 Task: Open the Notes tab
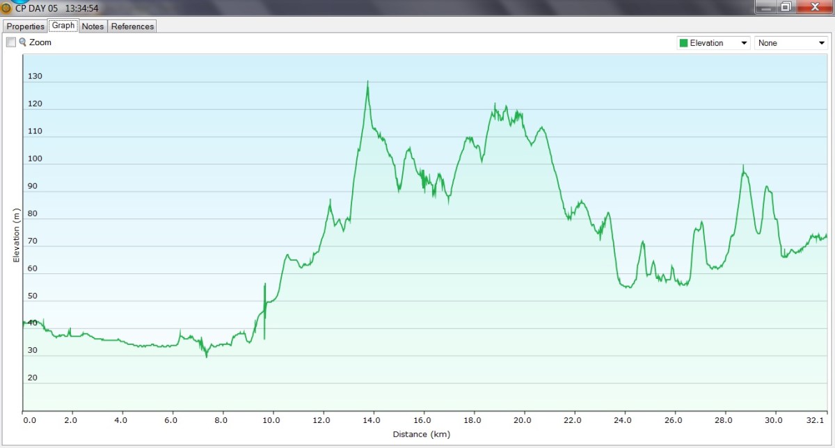coord(93,26)
